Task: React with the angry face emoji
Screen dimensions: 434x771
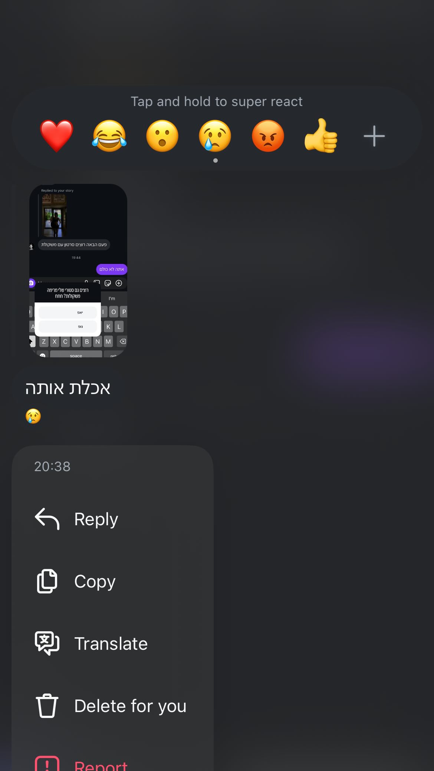Action: pos(268,136)
